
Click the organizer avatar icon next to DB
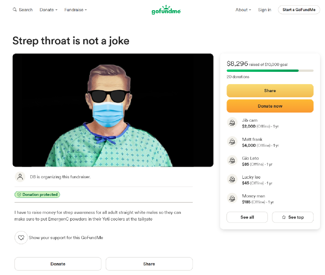pyautogui.click(x=20, y=177)
